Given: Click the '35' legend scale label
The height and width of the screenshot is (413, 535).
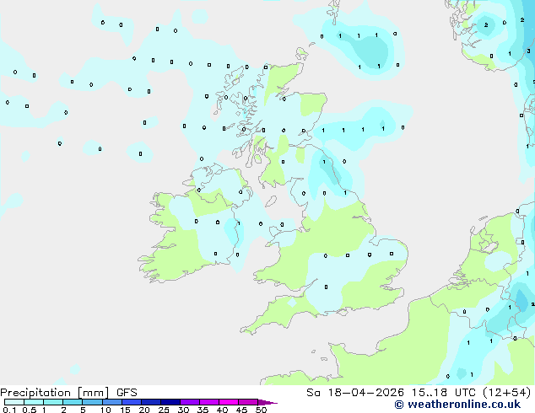Looking at the screenshot, I should pyautogui.click(x=203, y=410).
